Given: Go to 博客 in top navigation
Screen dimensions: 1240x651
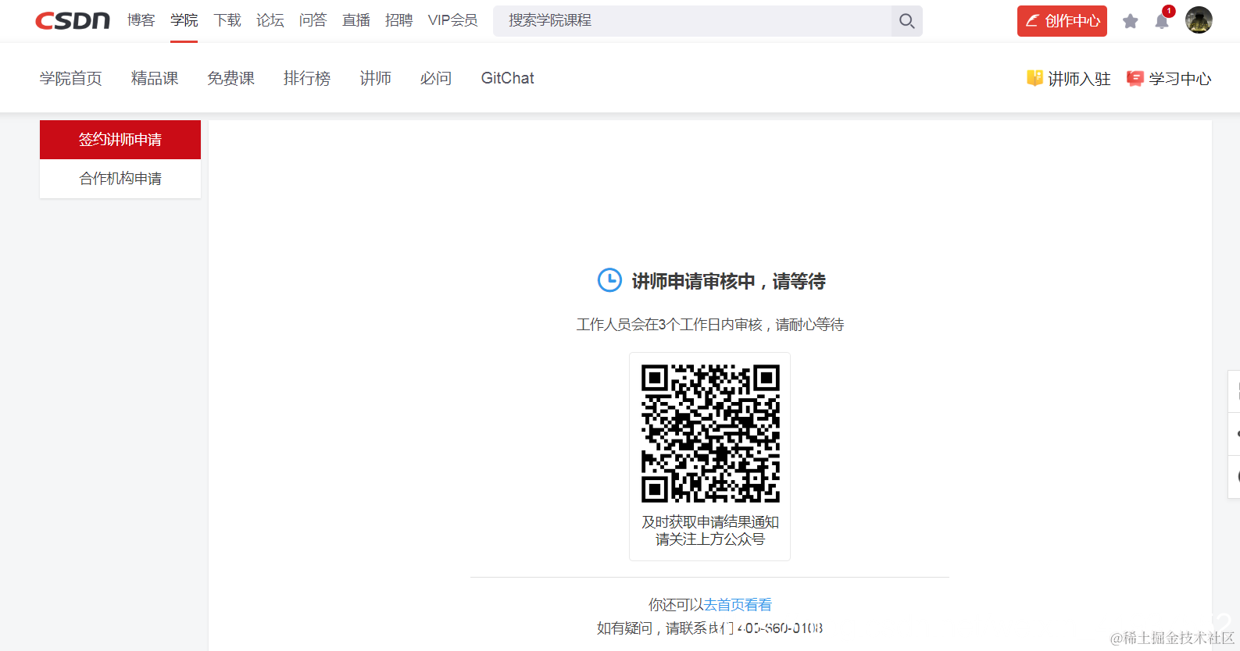Looking at the screenshot, I should 141,20.
